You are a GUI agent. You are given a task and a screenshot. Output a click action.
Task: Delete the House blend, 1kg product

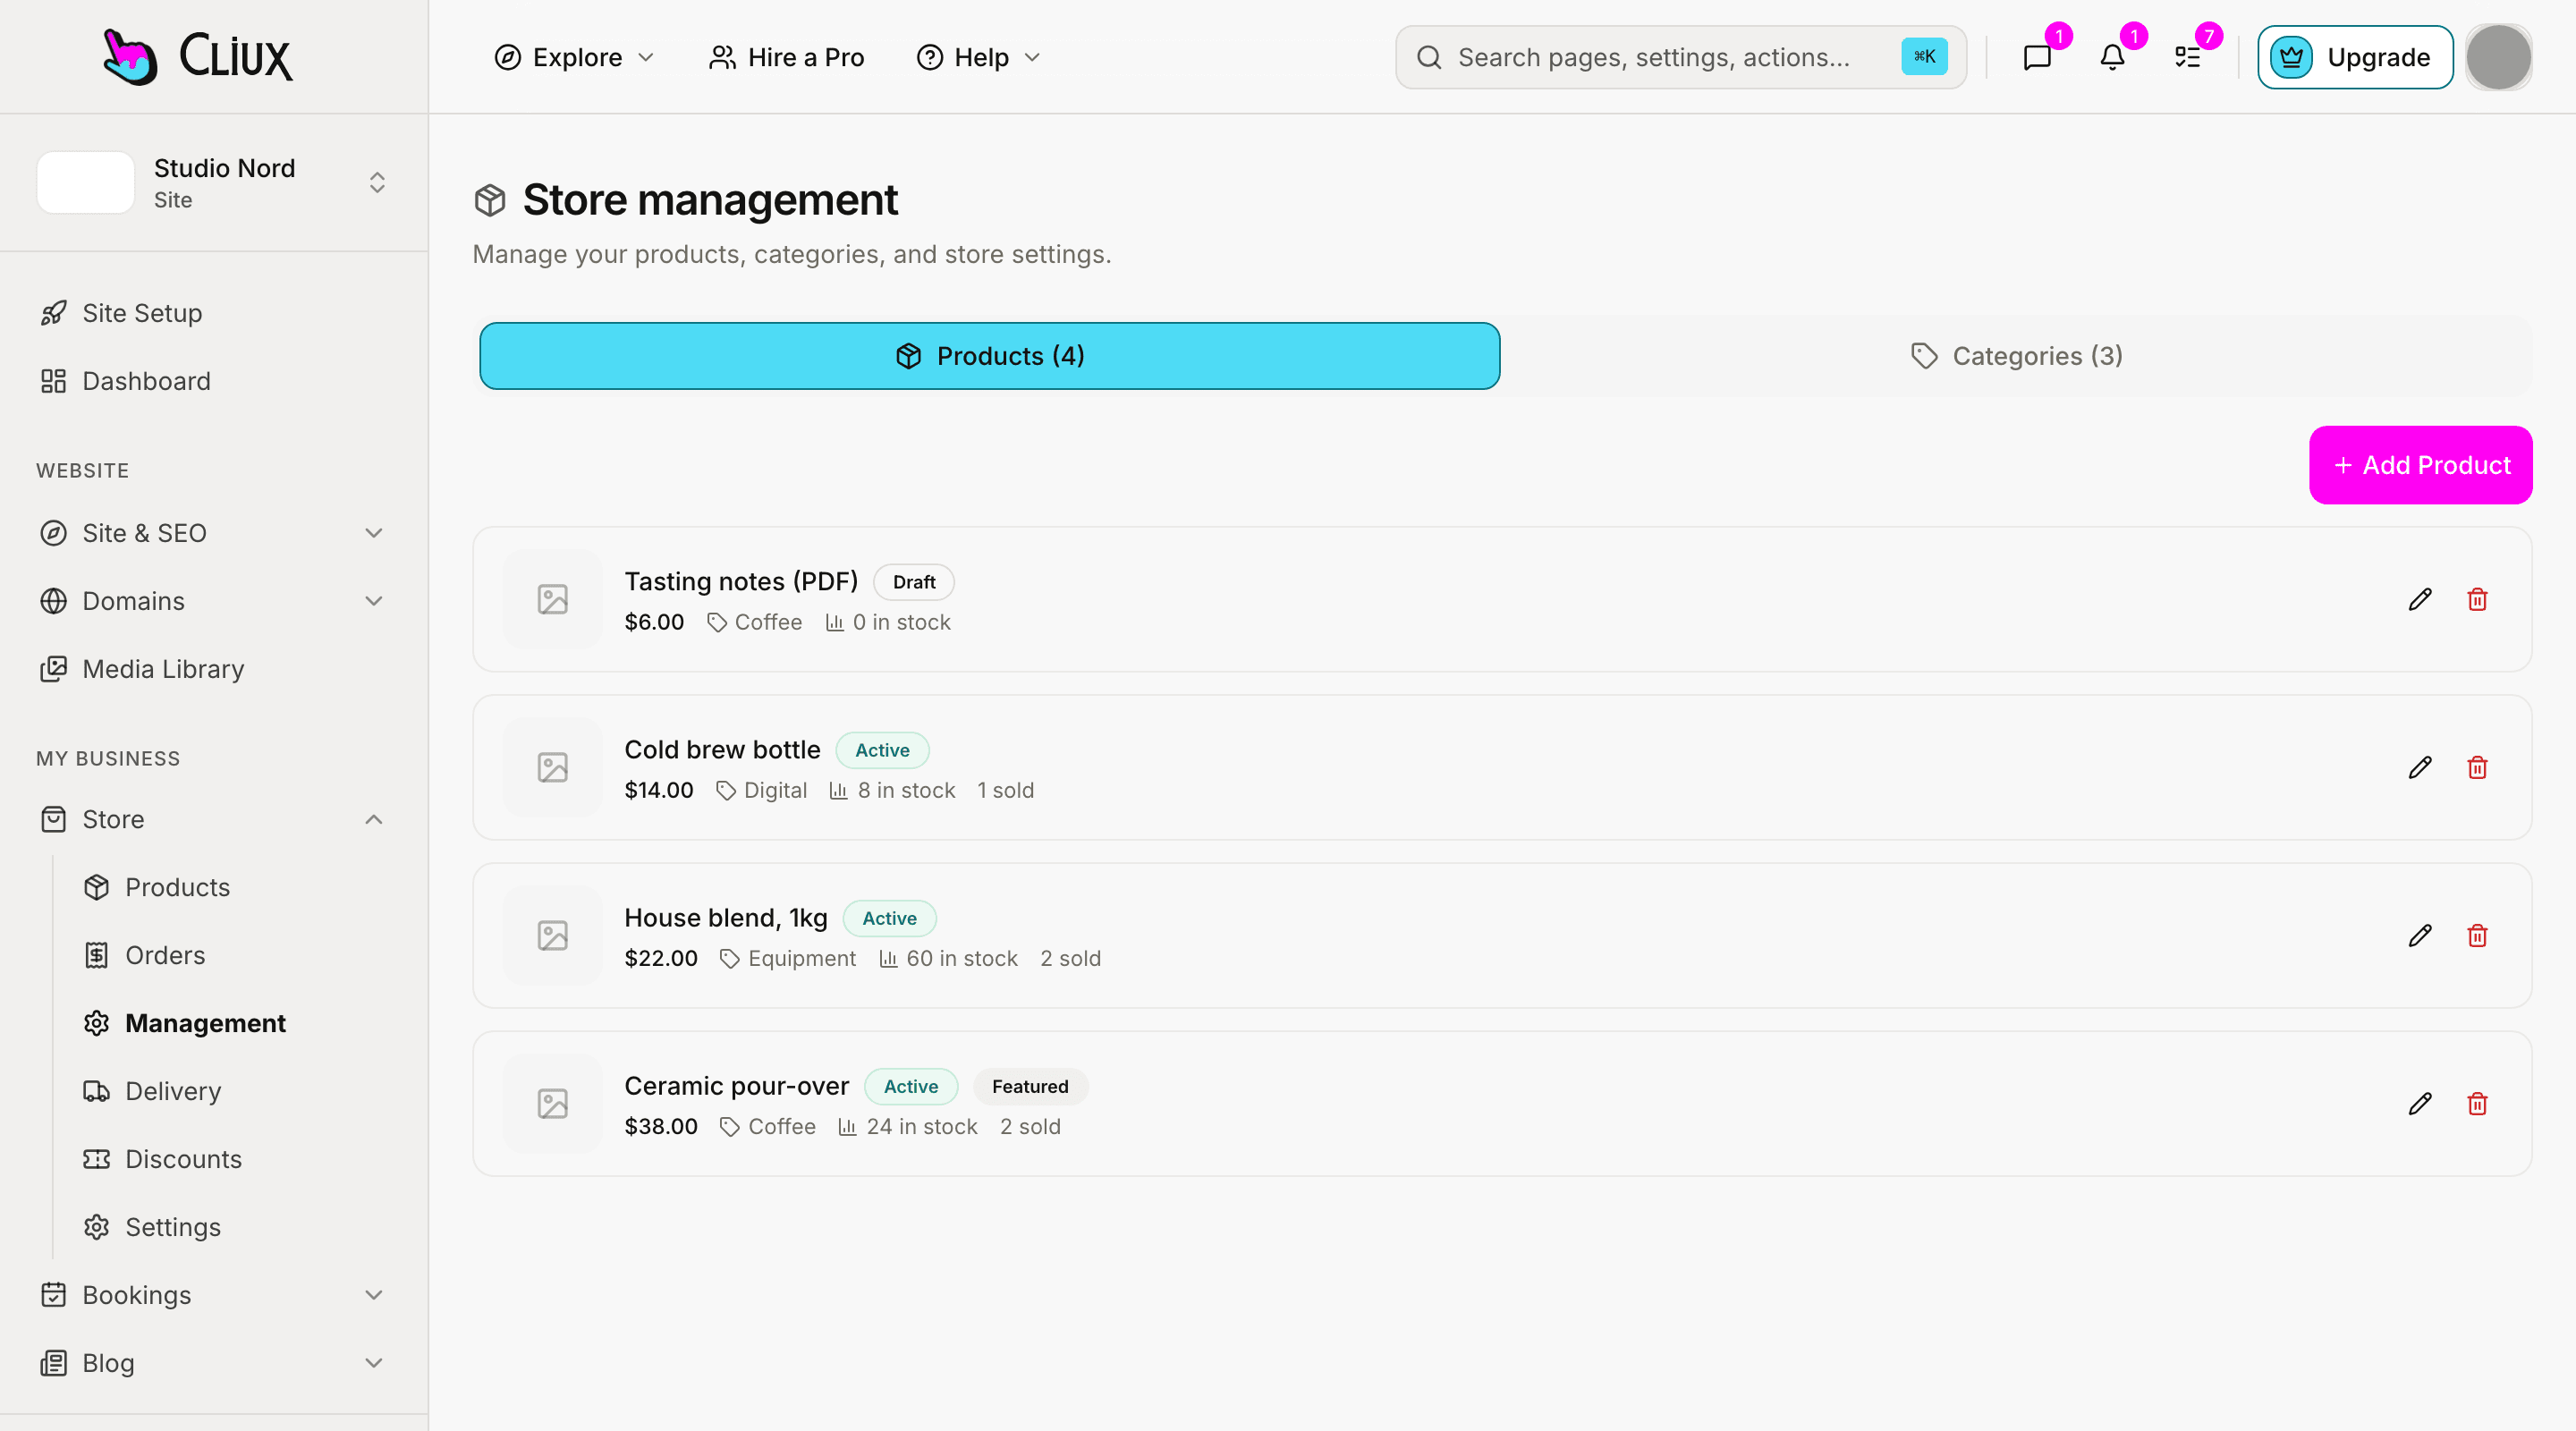click(2477, 935)
